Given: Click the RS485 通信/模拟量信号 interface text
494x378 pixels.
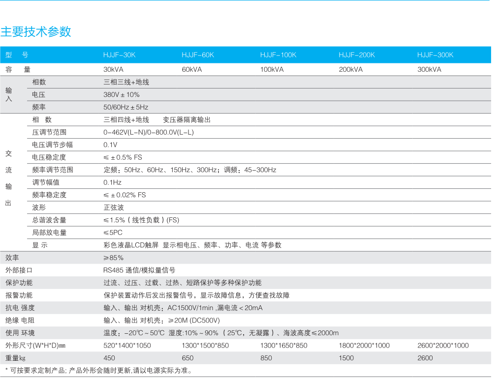Looking at the screenshot, I should (139, 270).
